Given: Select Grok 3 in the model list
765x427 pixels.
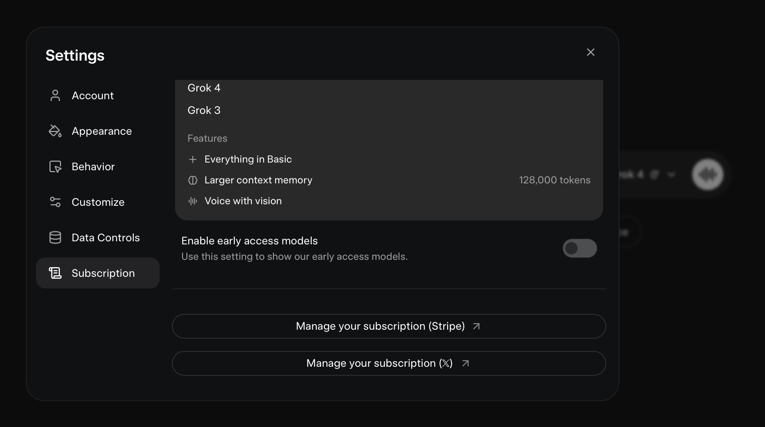Looking at the screenshot, I should click(x=204, y=110).
